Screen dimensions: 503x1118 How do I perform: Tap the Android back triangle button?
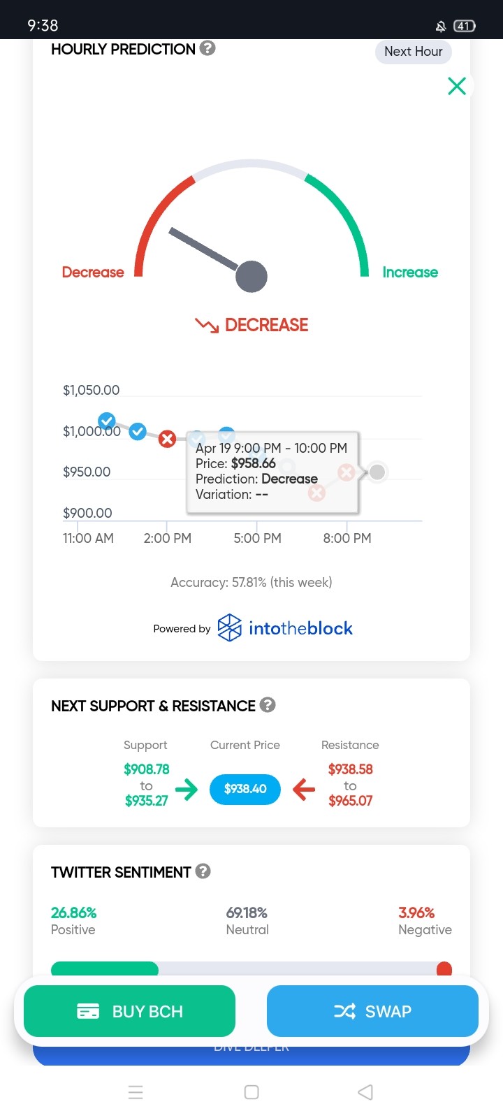pyautogui.click(x=365, y=1092)
